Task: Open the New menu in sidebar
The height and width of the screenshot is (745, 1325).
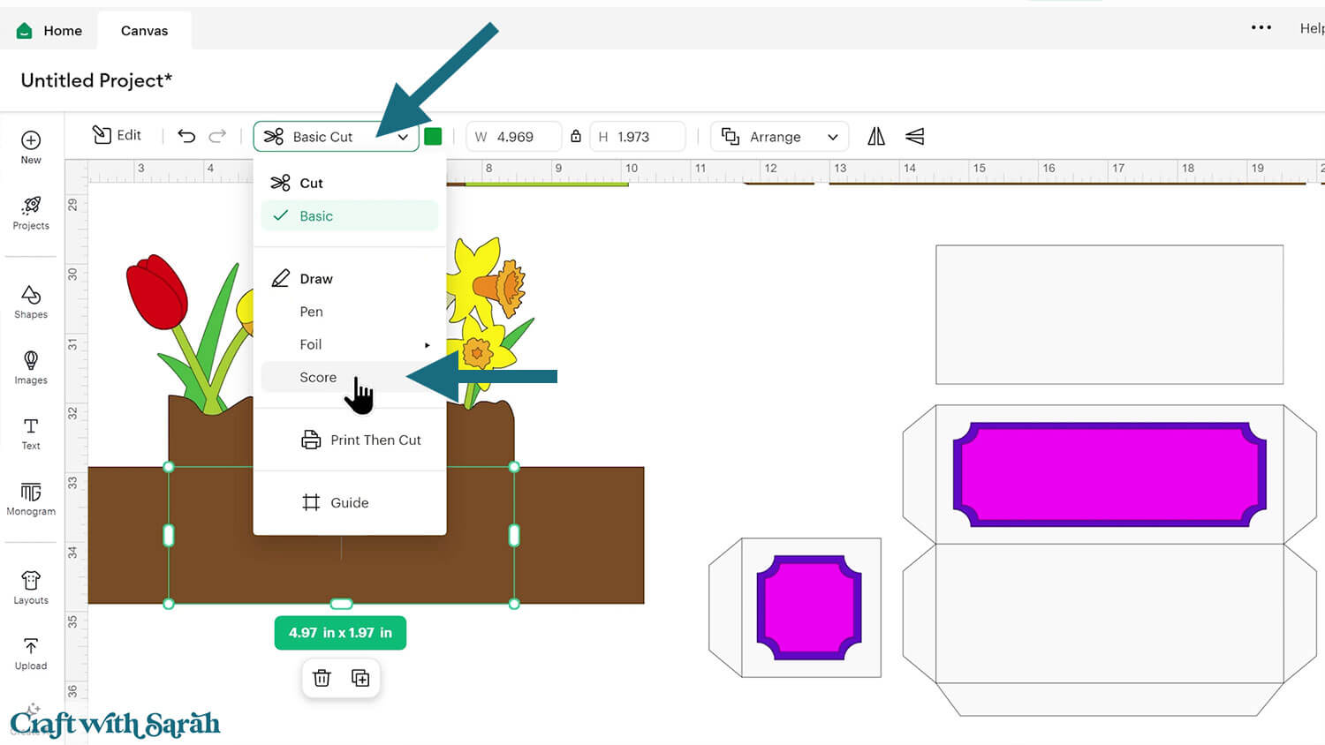Action: pyautogui.click(x=31, y=147)
